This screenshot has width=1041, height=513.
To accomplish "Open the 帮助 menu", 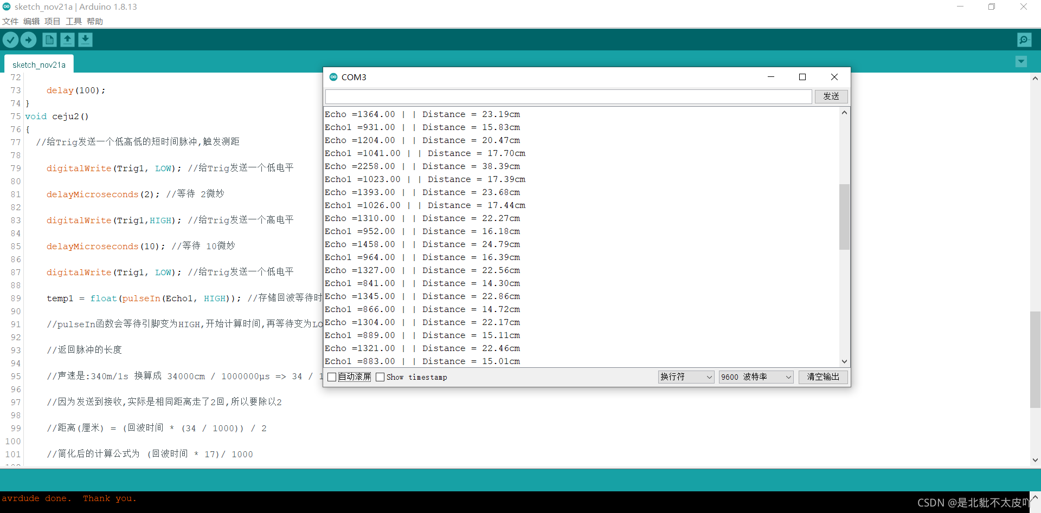I will tap(95, 21).
